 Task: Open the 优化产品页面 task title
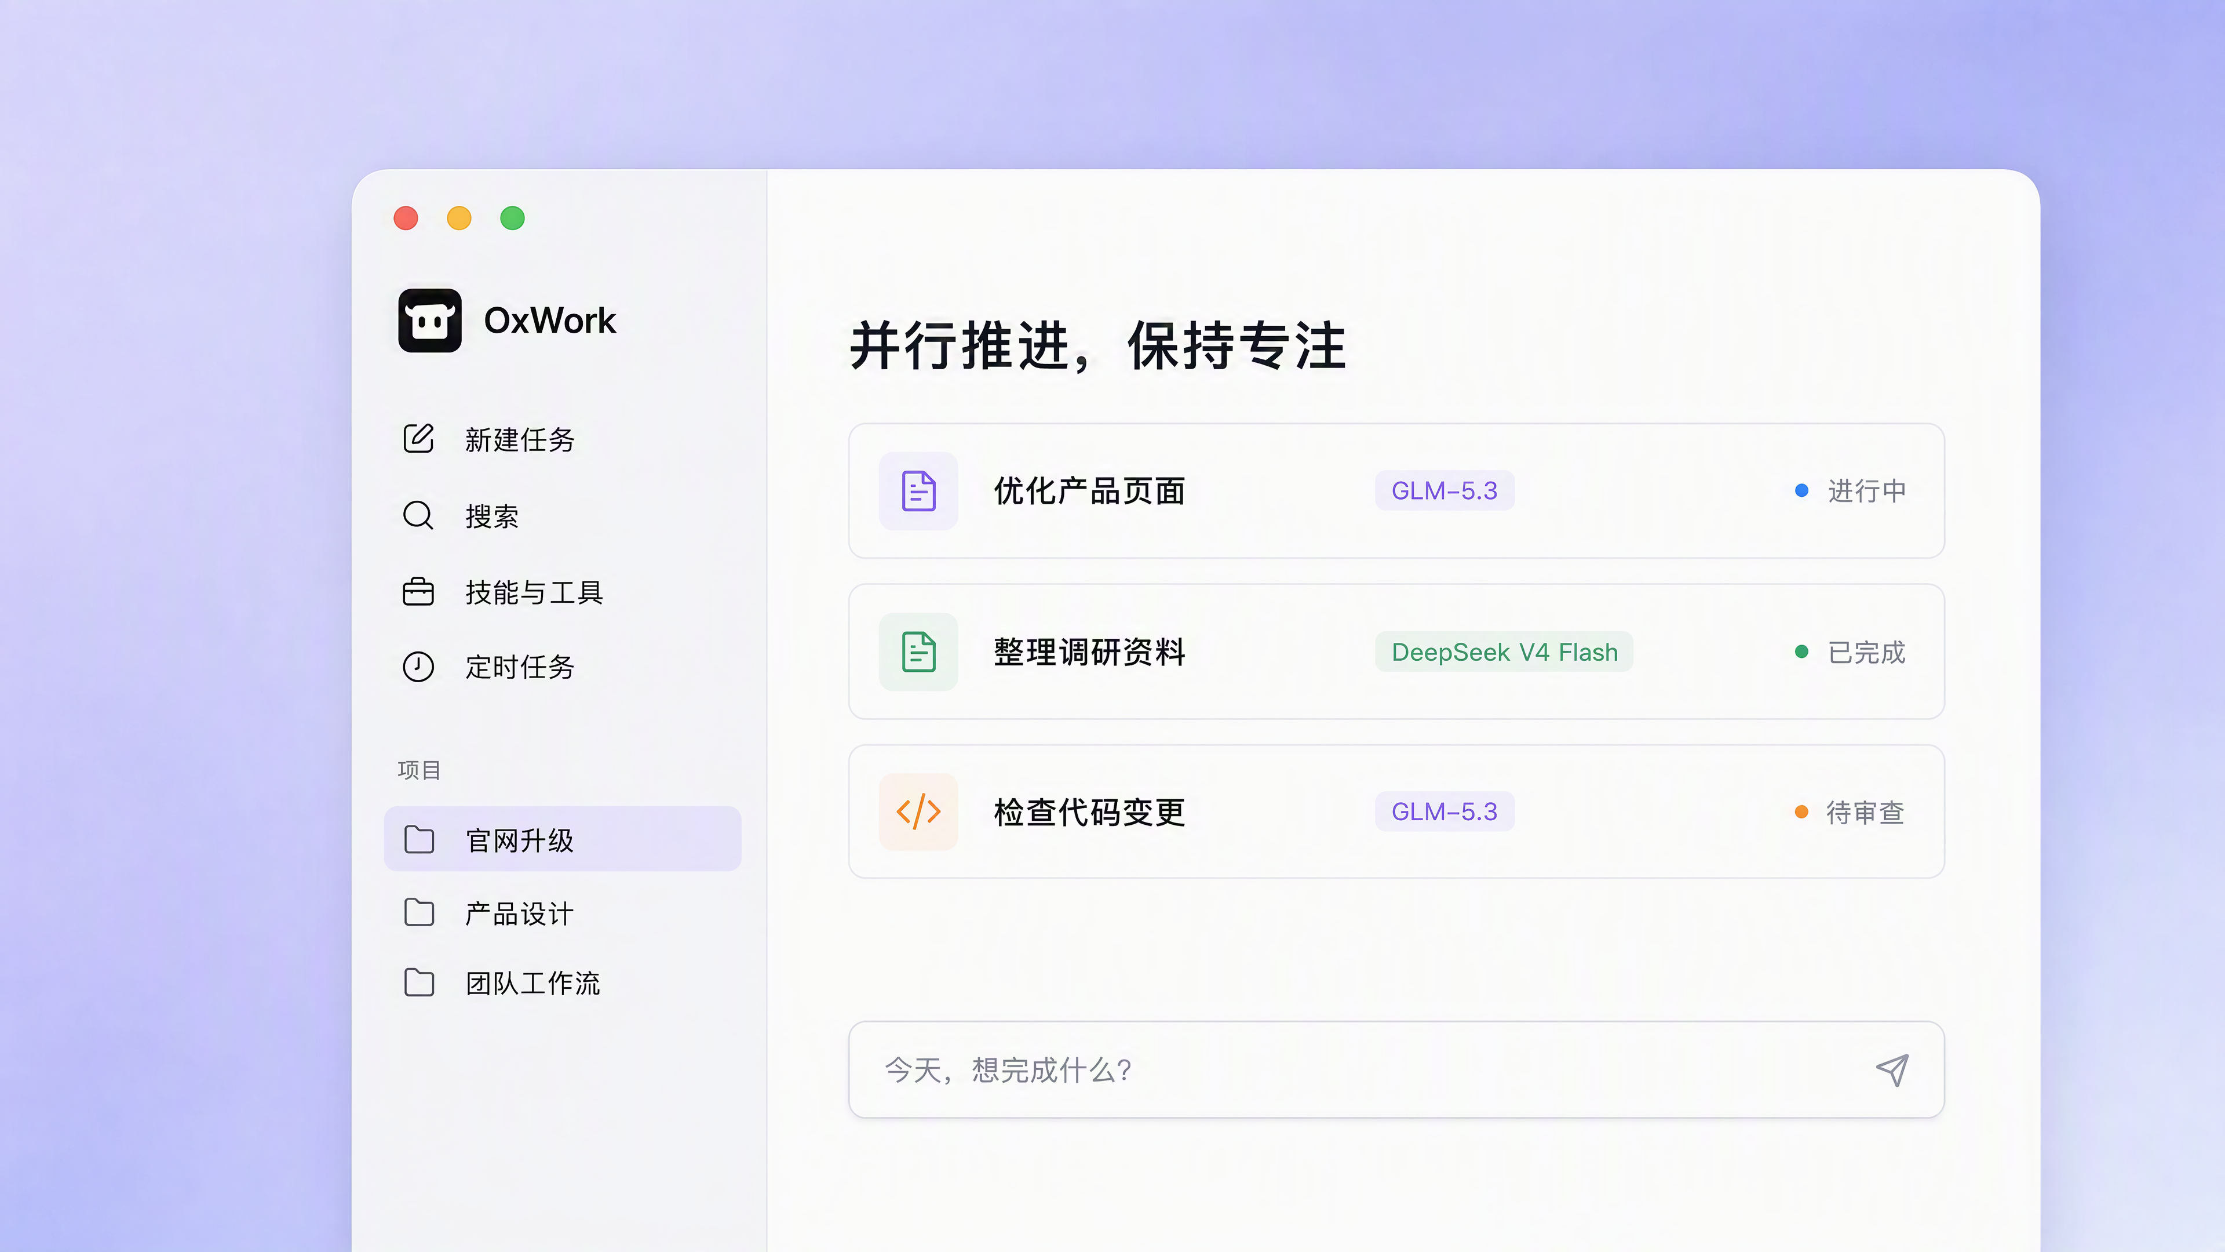(1089, 491)
